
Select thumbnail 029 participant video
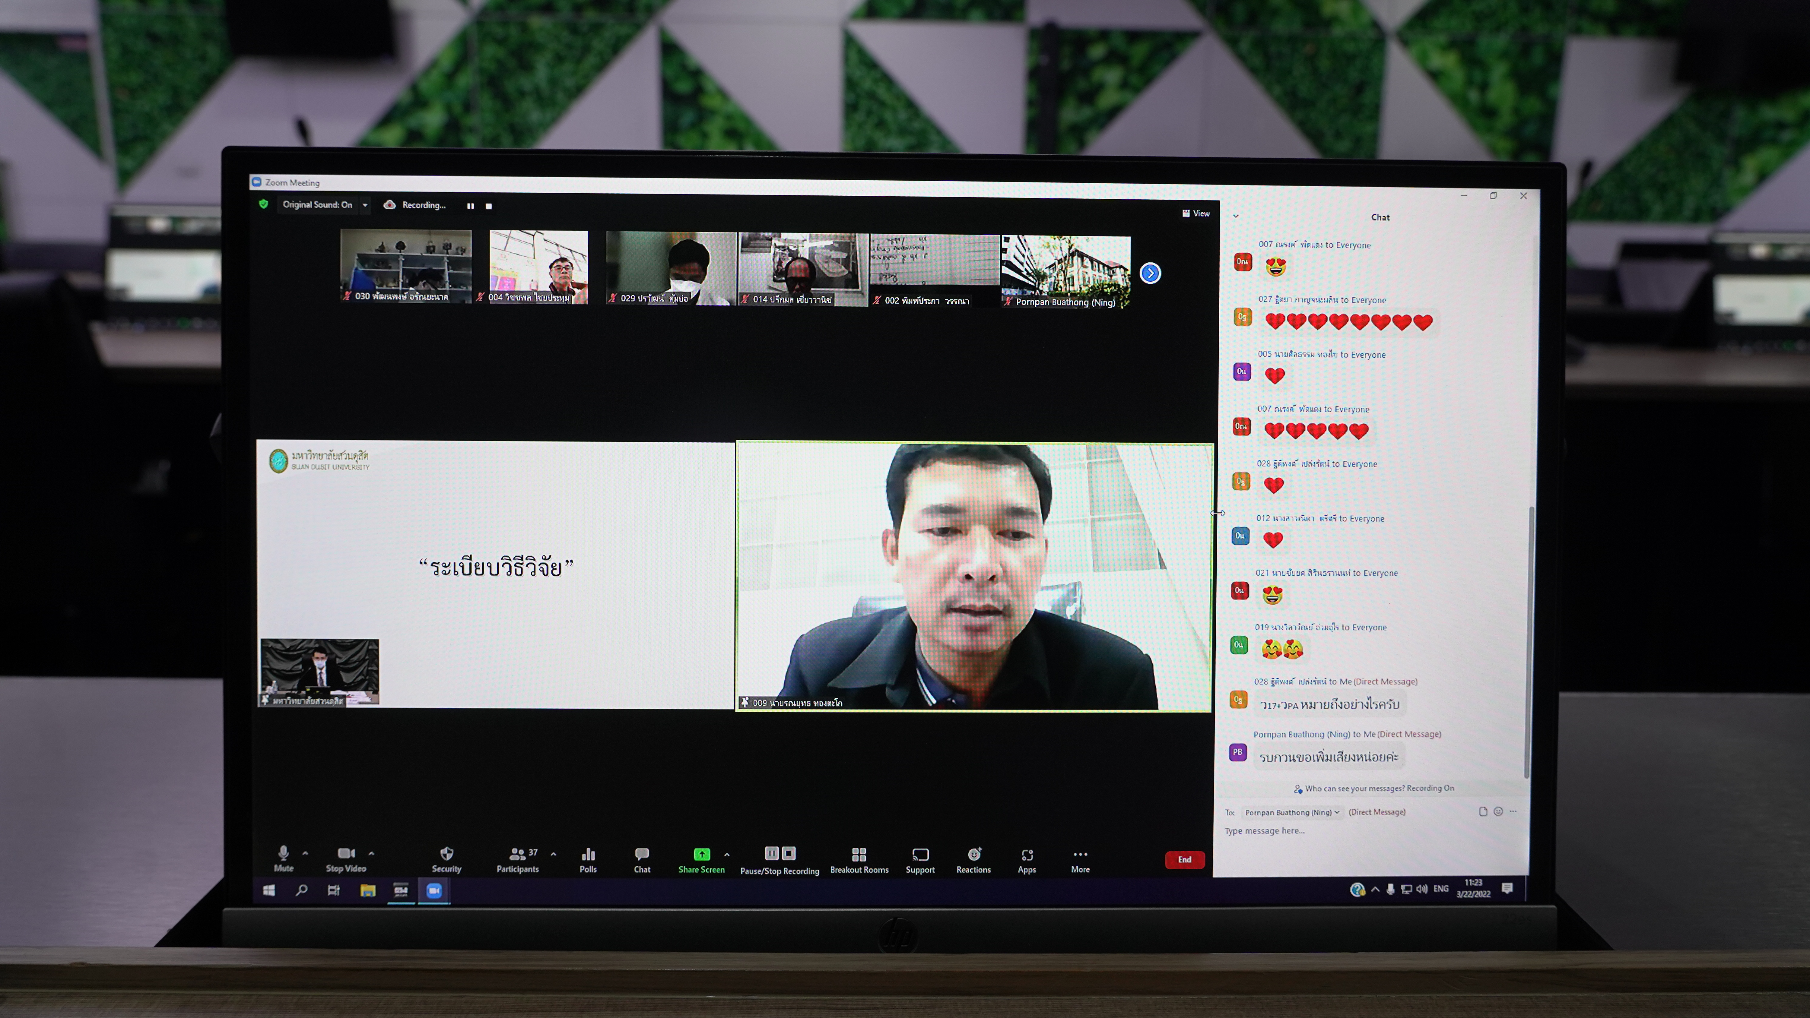671,268
